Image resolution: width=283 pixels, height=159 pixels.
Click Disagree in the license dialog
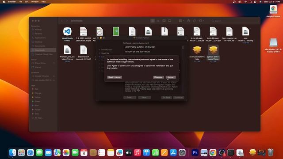[158, 77]
